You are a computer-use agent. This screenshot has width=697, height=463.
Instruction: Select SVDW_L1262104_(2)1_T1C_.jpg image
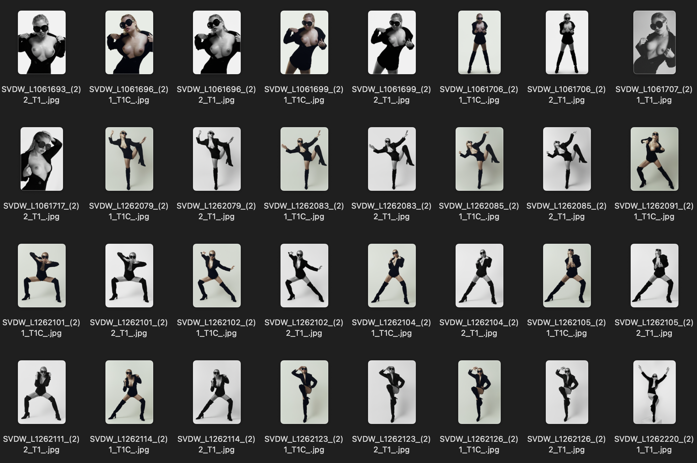[392, 276]
